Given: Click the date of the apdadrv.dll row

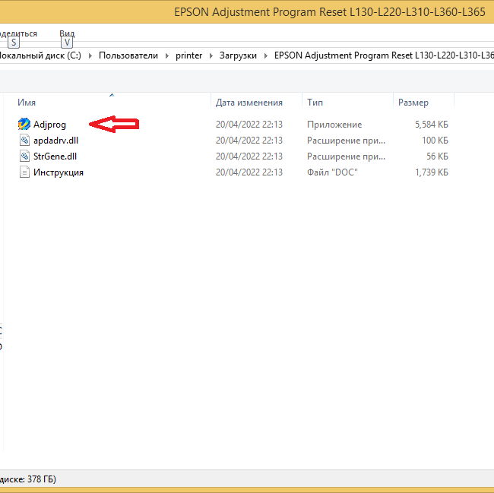Looking at the screenshot, I should [x=249, y=140].
